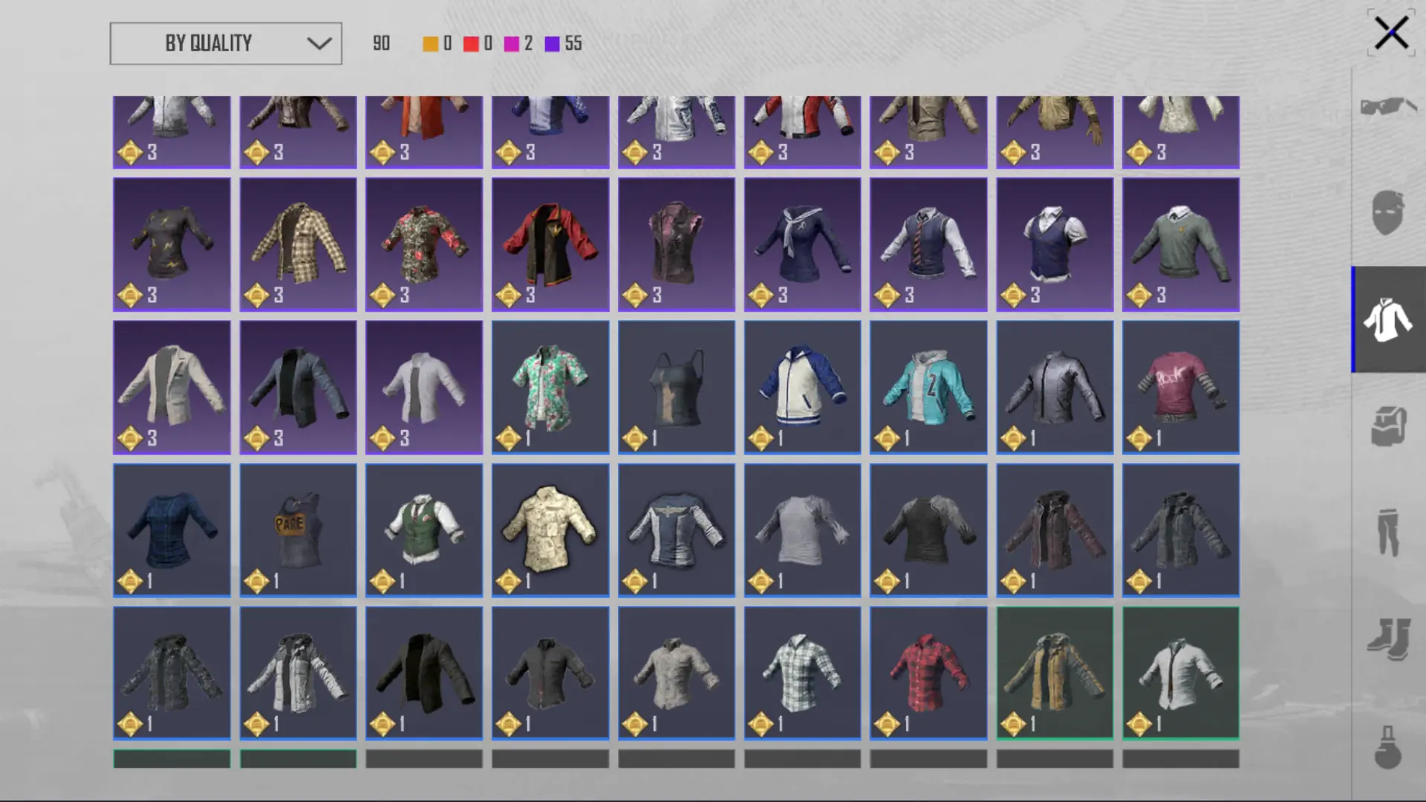Viewport: 1426px width, 802px height.
Task: Select the jacket tops category tab
Action: click(1387, 319)
